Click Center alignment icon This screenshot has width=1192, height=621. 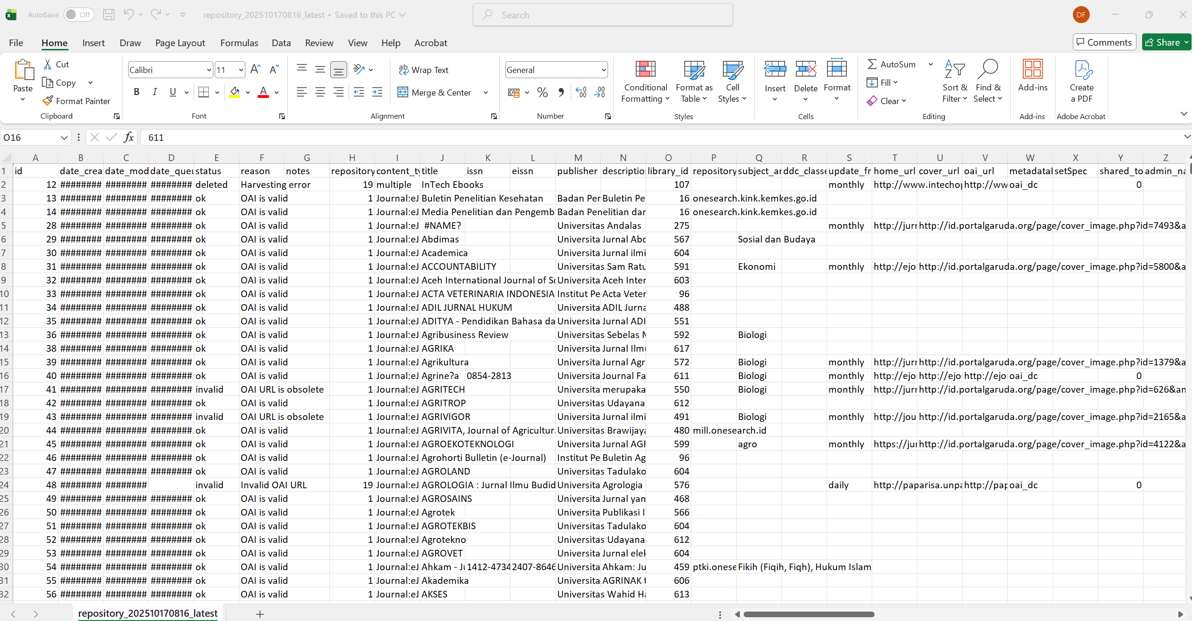[320, 92]
